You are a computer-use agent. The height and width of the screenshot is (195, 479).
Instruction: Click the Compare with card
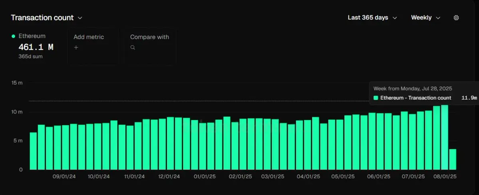tap(150, 46)
